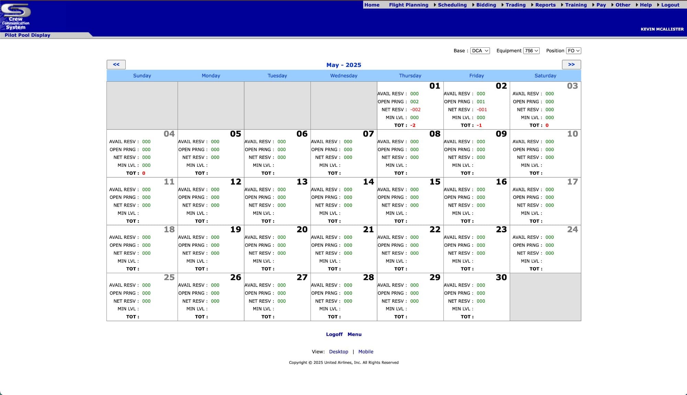Open the Flight Planning menu

(408, 5)
